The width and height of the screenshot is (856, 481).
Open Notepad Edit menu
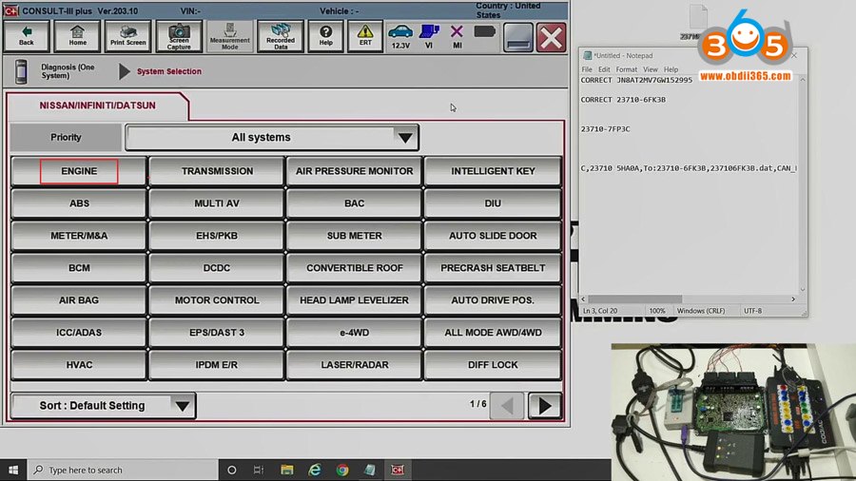click(x=604, y=69)
